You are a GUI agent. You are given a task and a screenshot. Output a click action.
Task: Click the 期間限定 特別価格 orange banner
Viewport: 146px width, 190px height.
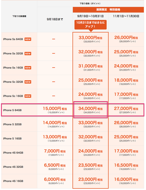[108, 10]
